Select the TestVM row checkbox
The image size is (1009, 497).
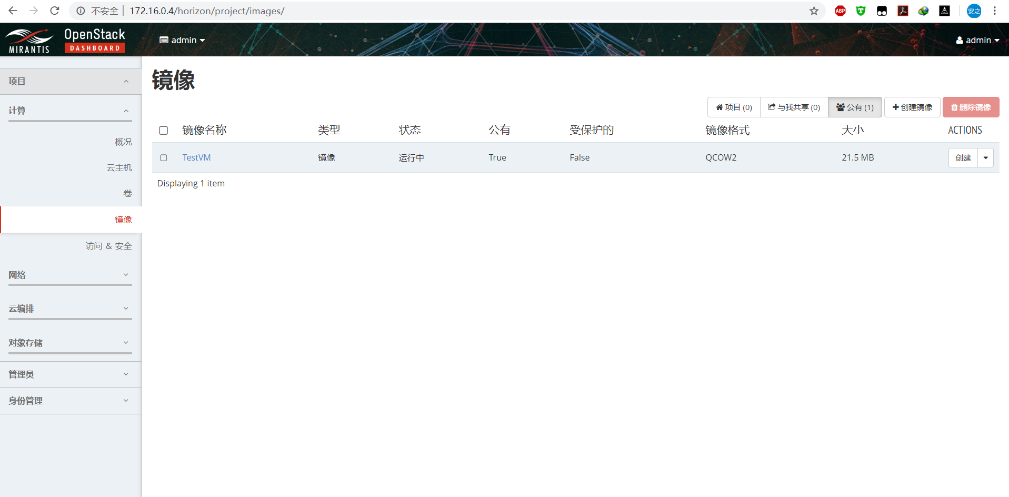click(163, 157)
